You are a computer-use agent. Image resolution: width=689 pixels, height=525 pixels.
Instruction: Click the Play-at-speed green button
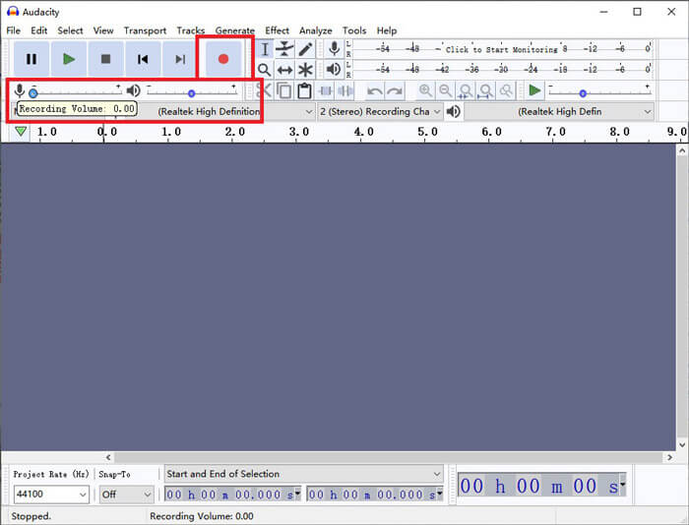(534, 90)
